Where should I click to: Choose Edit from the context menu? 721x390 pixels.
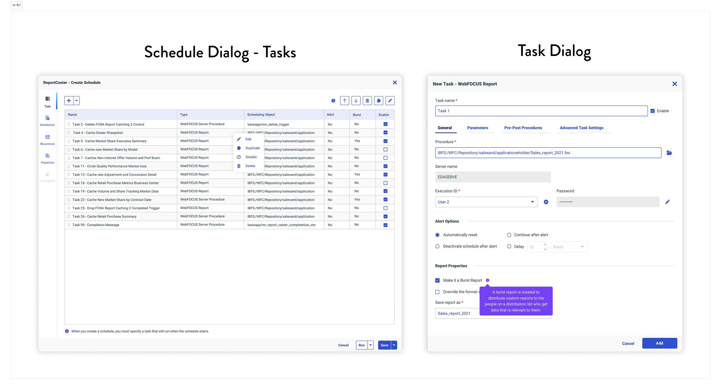point(248,139)
